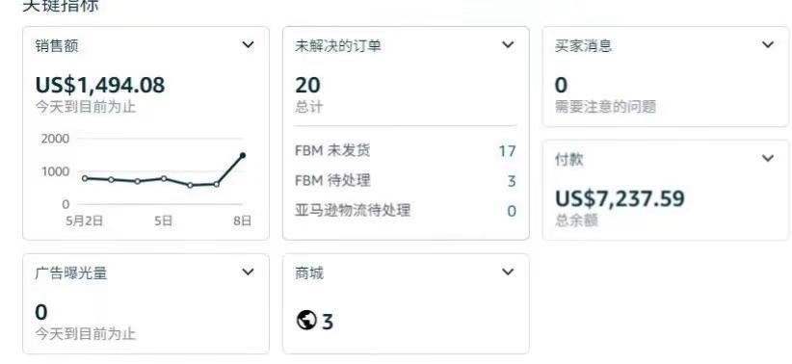Expand the 付款 card chevron
The width and height of the screenshot is (792, 364).
768,159
